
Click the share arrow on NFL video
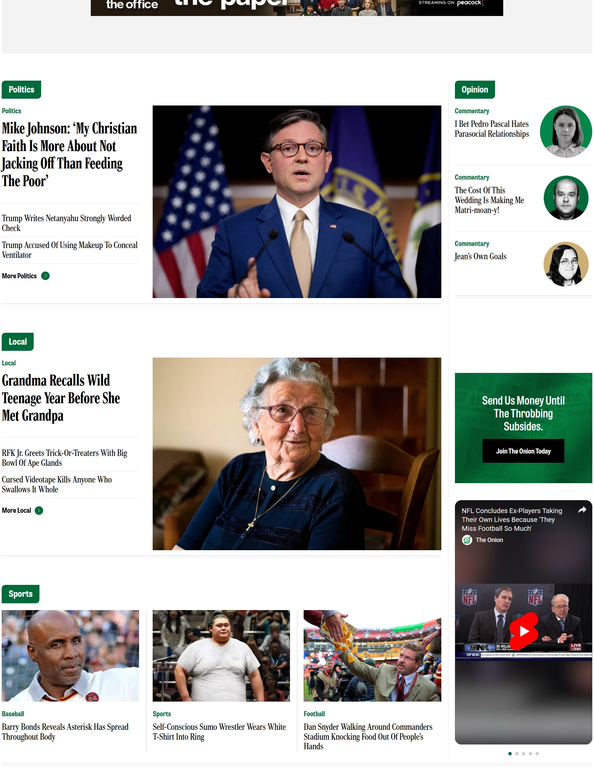point(582,509)
